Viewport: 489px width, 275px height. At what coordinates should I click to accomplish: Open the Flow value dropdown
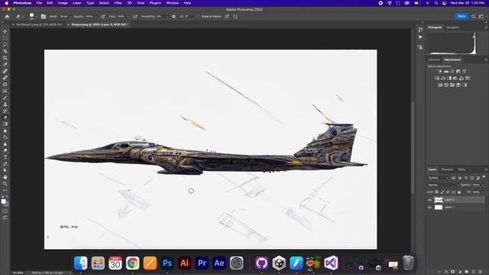tap(128, 17)
